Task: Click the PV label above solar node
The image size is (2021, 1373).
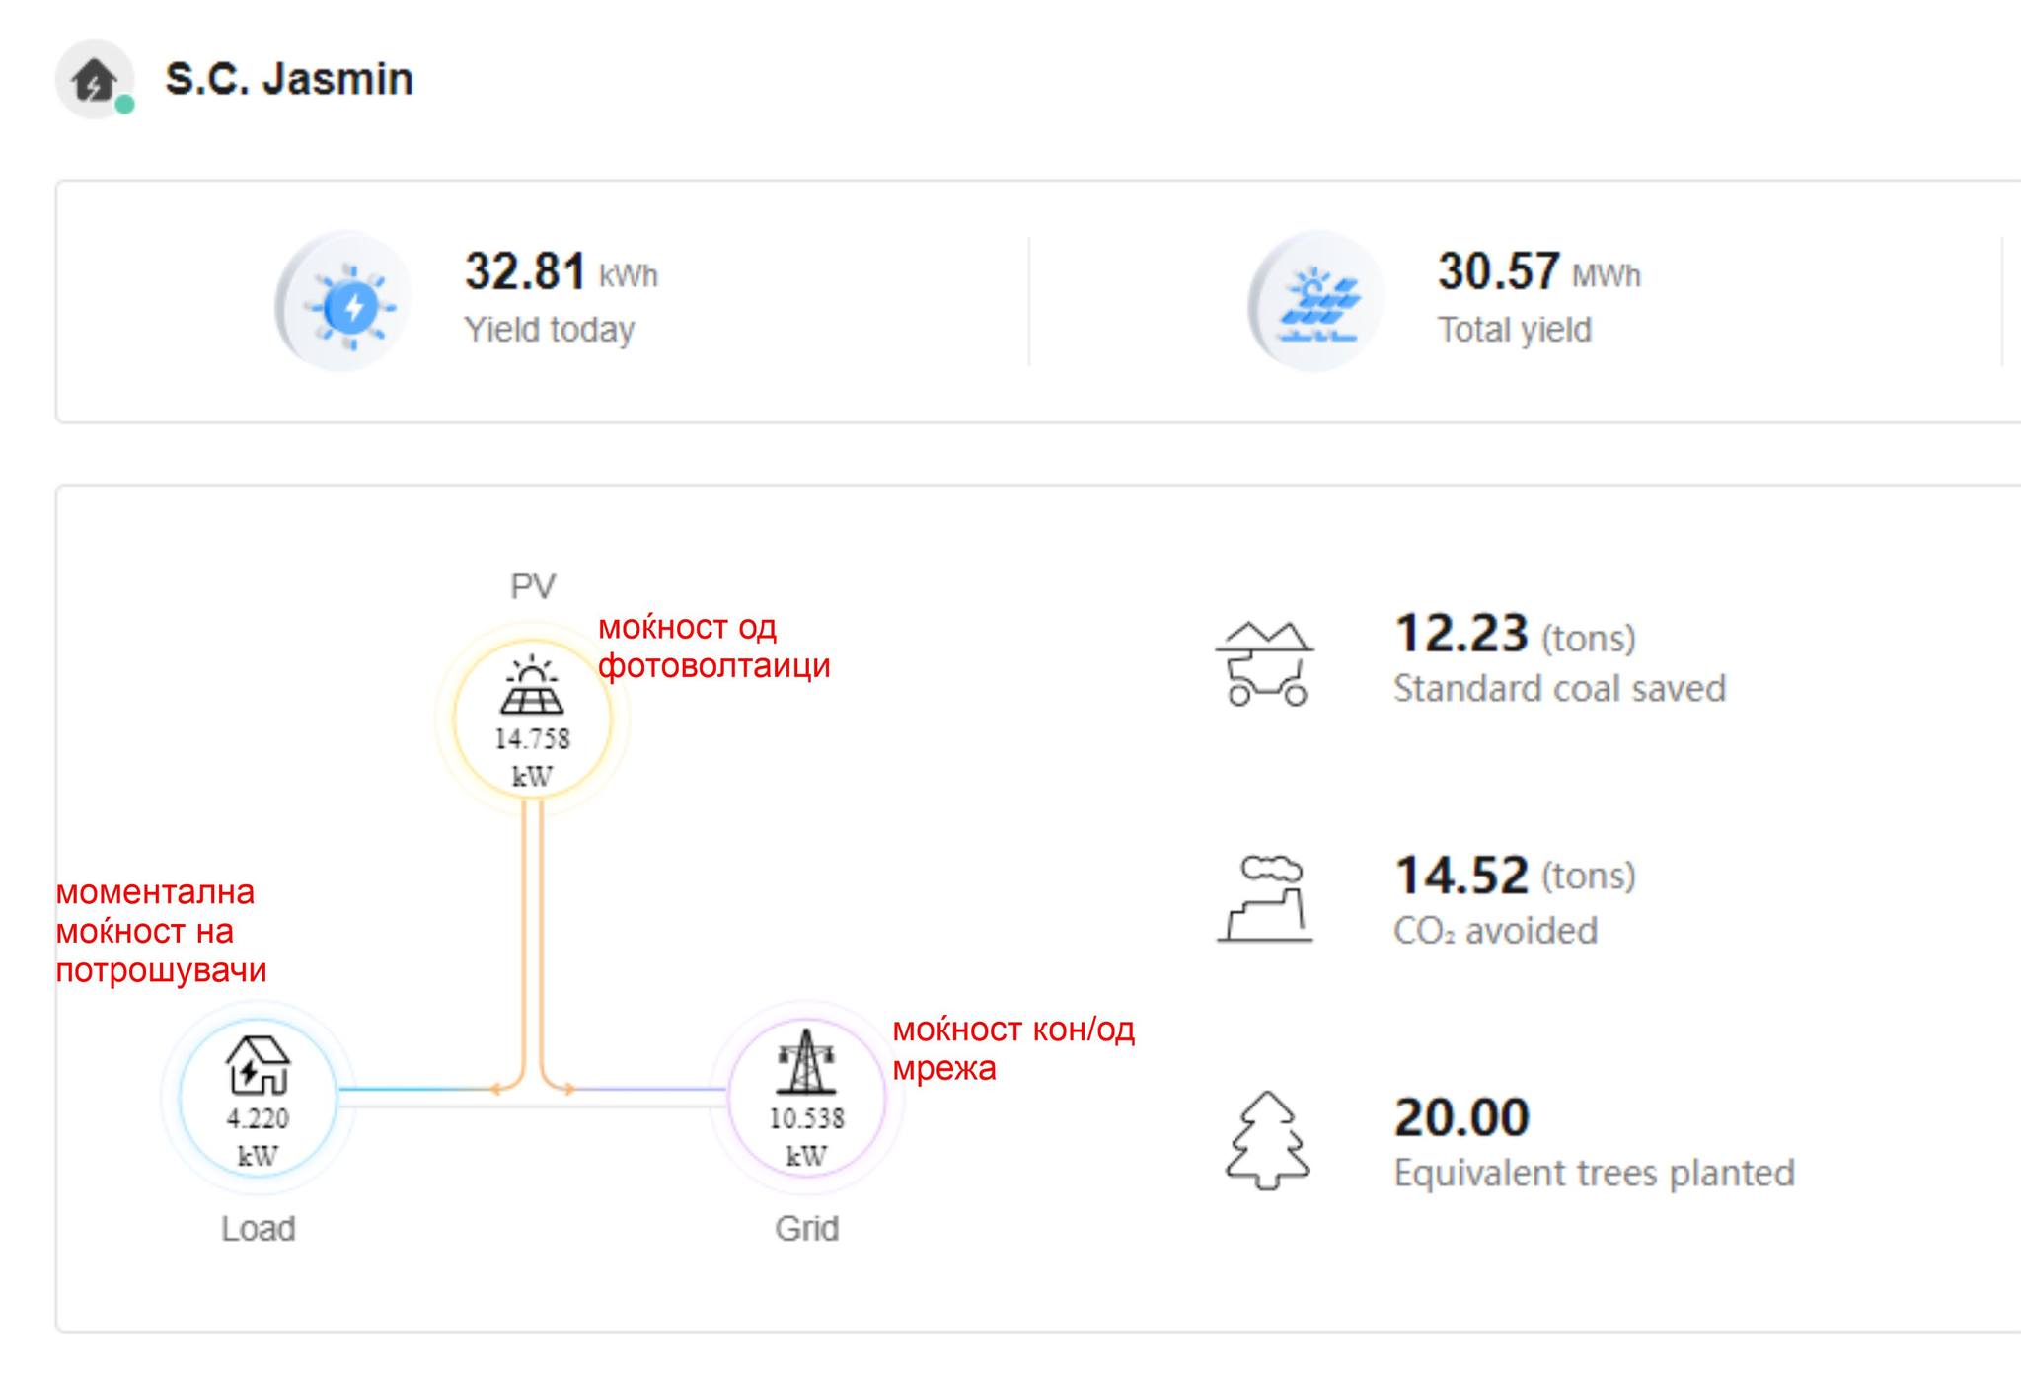Action: 533,587
